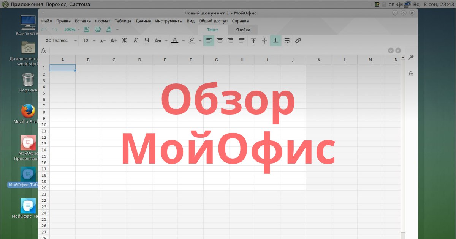Open the Справка menu
This screenshot has width=456, height=239.
[x=240, y=21]
